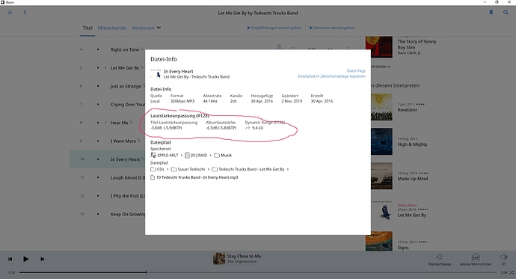This screenshot has height=279, width=516.
Task: Click Dateipfad in Zwischenablage kopieren
Action: point(331,76)
